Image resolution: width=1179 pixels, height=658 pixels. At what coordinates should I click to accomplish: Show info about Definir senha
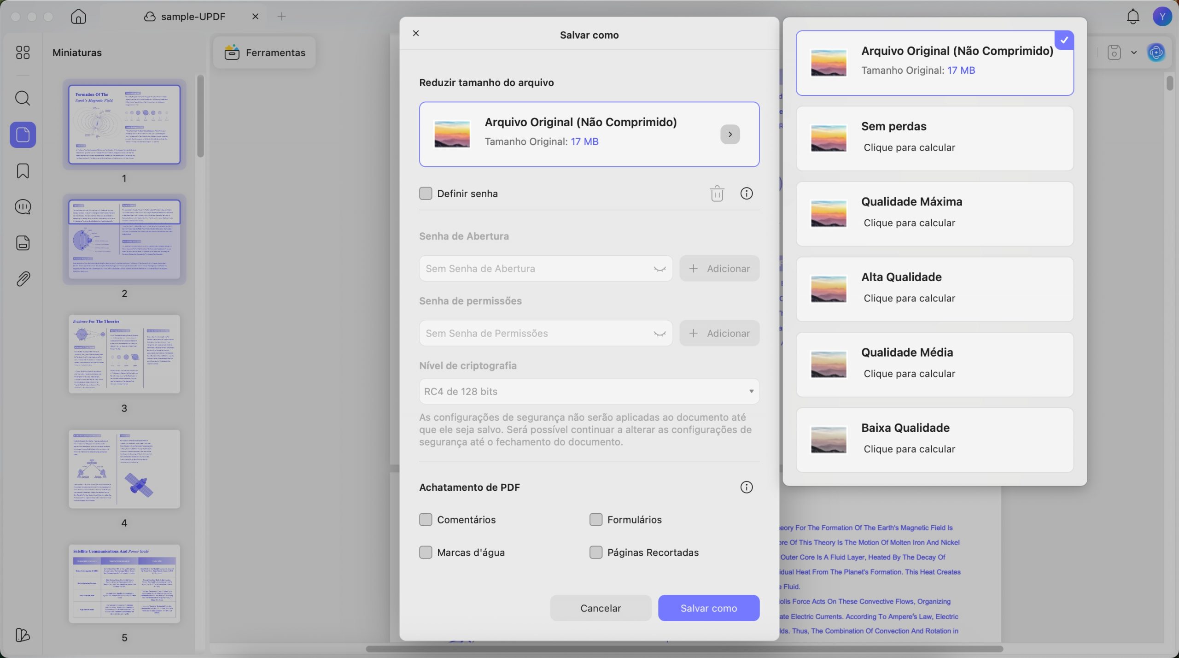[746, 194]
